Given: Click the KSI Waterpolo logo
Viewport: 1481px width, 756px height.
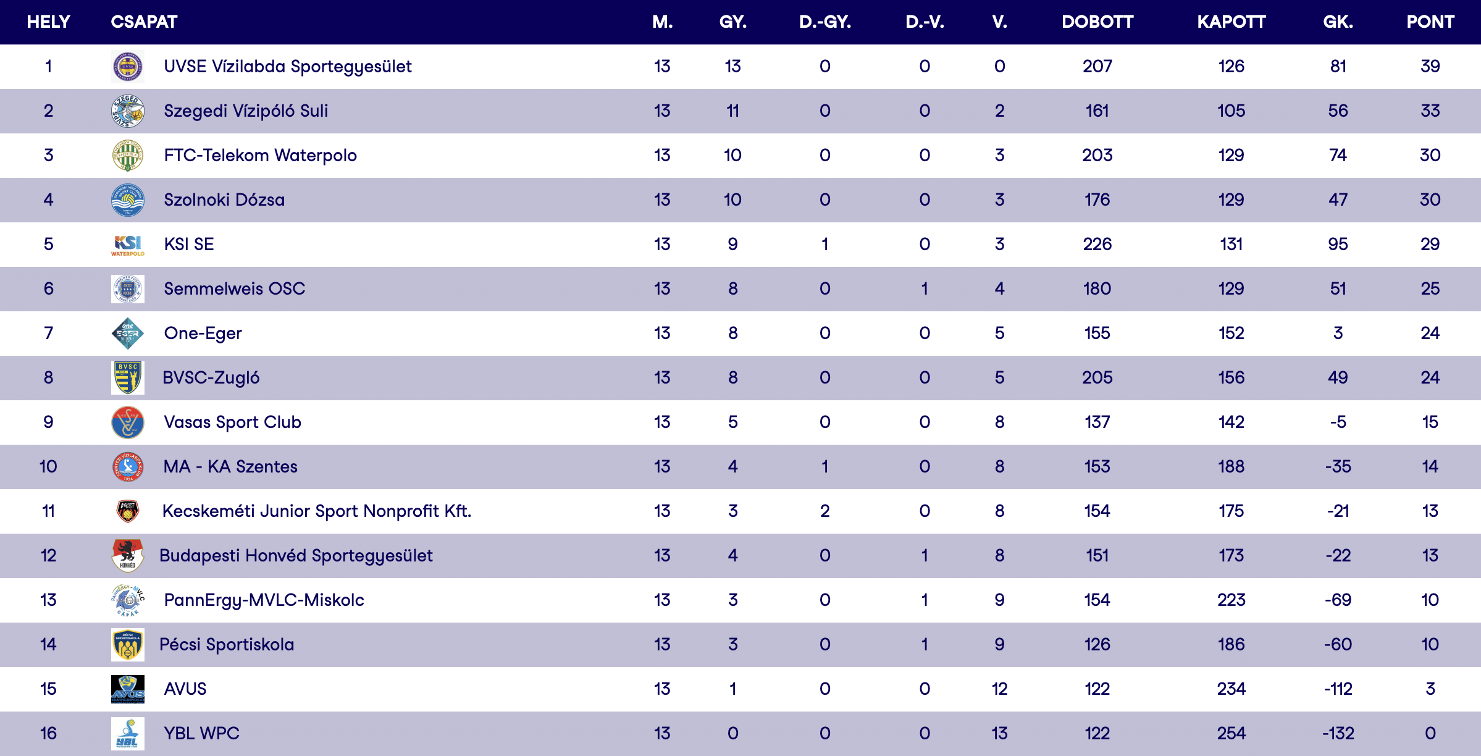Looking at the screenshot, I should (x=127, y=245).
